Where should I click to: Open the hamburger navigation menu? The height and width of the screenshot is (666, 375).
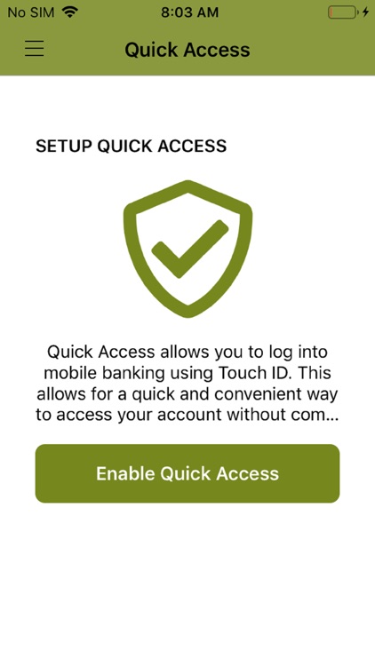pos(34,49)
